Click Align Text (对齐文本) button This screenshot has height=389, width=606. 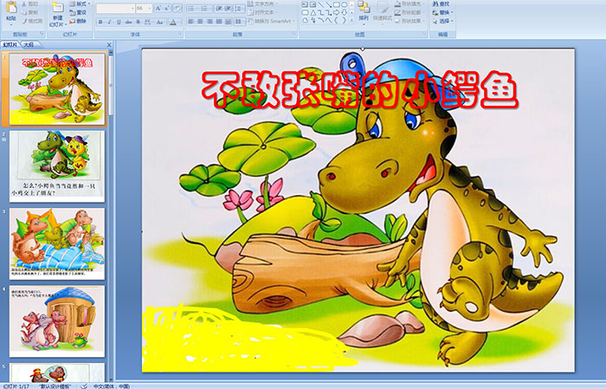(262, 12)
